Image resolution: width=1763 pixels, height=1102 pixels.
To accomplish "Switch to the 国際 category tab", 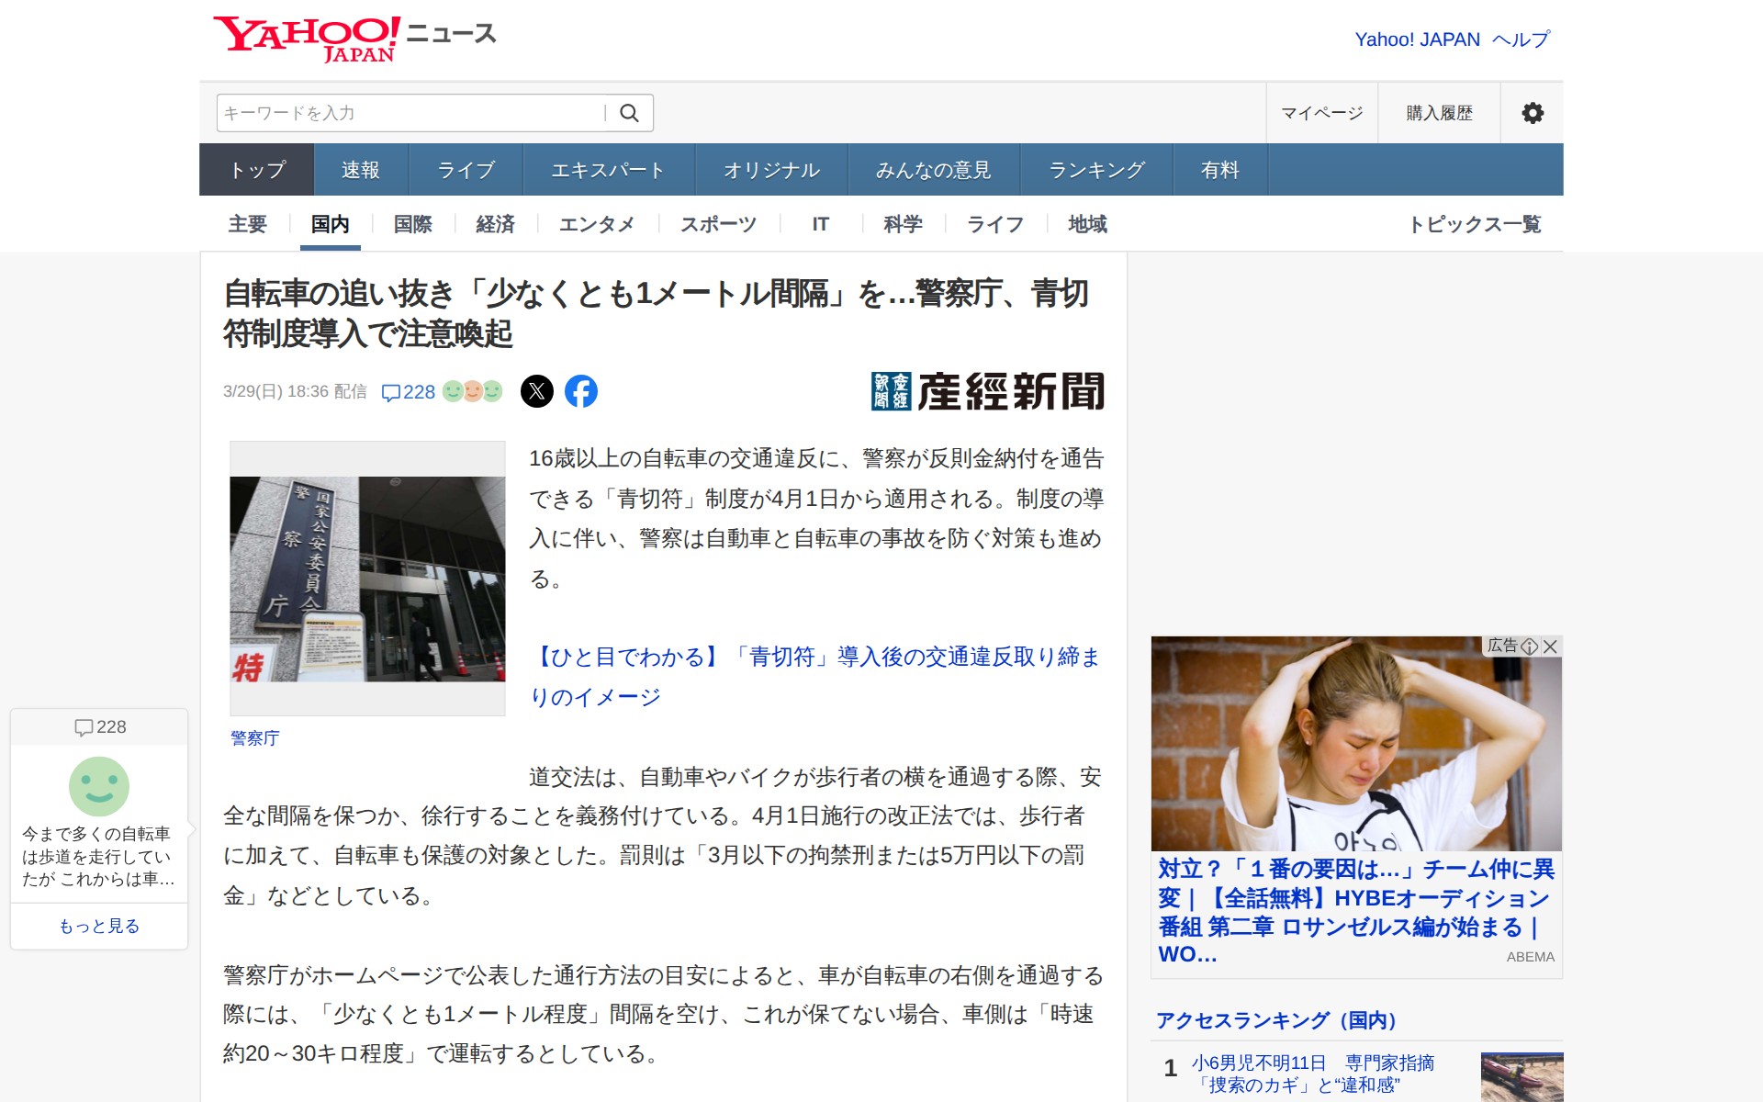I will 411,223.
